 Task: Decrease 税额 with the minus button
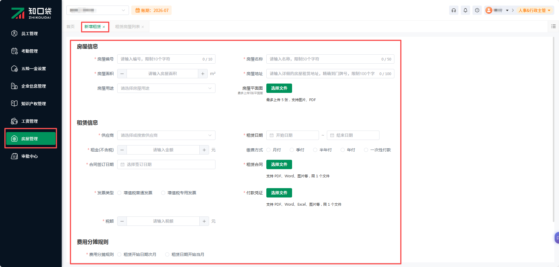click(122, 221)
